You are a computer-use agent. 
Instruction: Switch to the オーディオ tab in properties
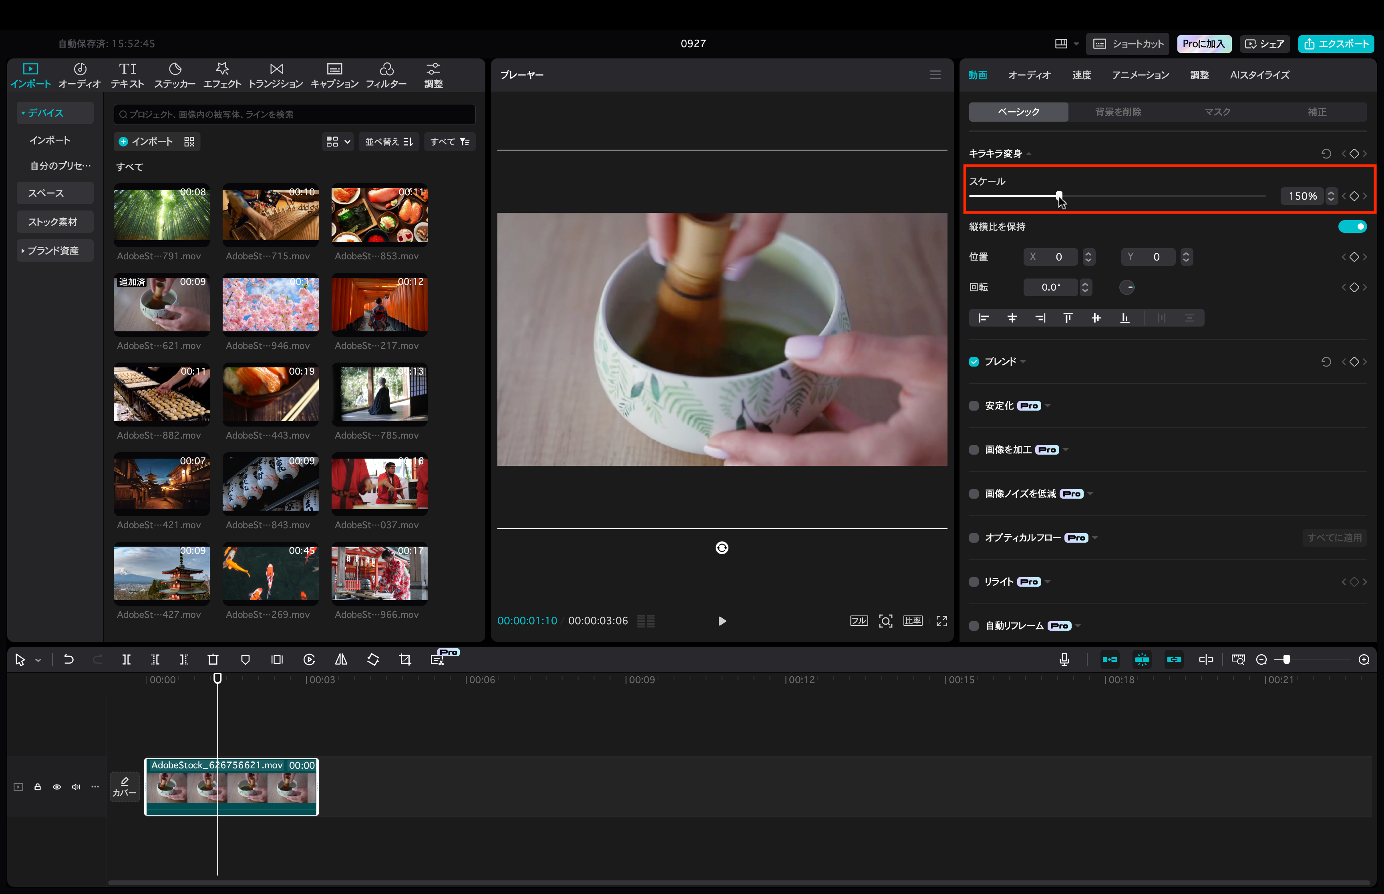(x=1029, y=75)
